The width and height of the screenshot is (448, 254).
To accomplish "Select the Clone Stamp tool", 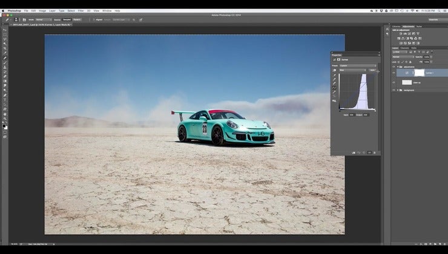I will point(5,67).
